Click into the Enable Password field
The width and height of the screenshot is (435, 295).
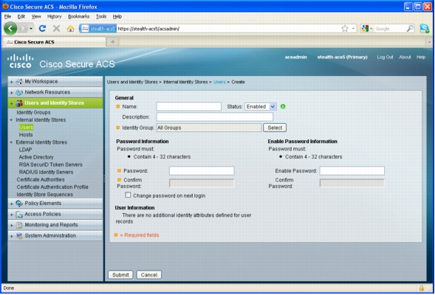(352, 170)
